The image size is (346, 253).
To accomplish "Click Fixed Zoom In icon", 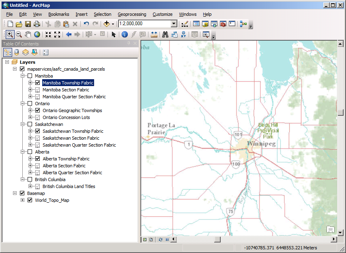I will (48, 34).
